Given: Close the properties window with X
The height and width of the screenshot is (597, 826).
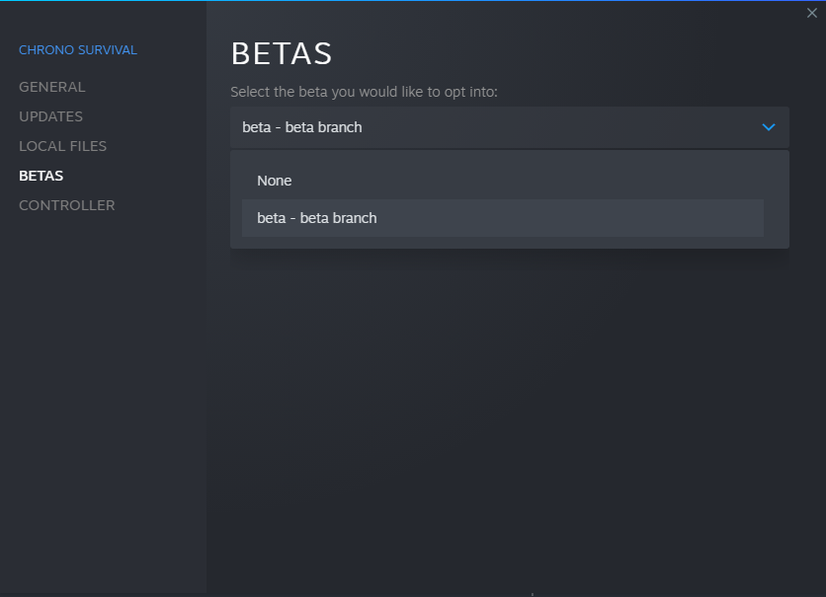Looking at the screenshot, I should coord(812,13).
